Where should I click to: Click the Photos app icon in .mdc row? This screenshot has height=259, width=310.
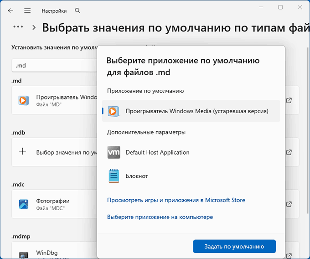click(24, 204)
